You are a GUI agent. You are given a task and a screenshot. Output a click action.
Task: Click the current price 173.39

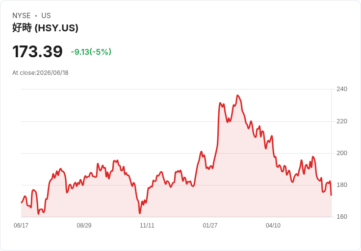pos(37,51)
